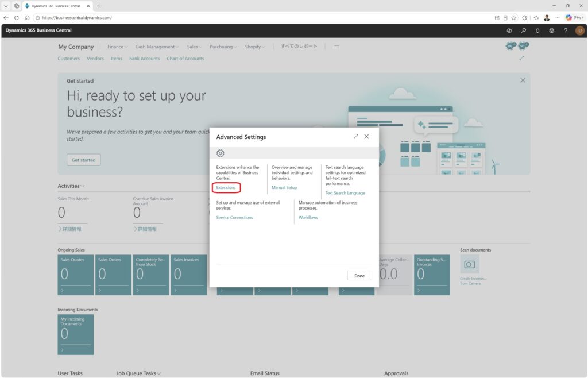The image size is (588, 378).
Task: Reload the page with the refresh icon
Action: [17, 18]
